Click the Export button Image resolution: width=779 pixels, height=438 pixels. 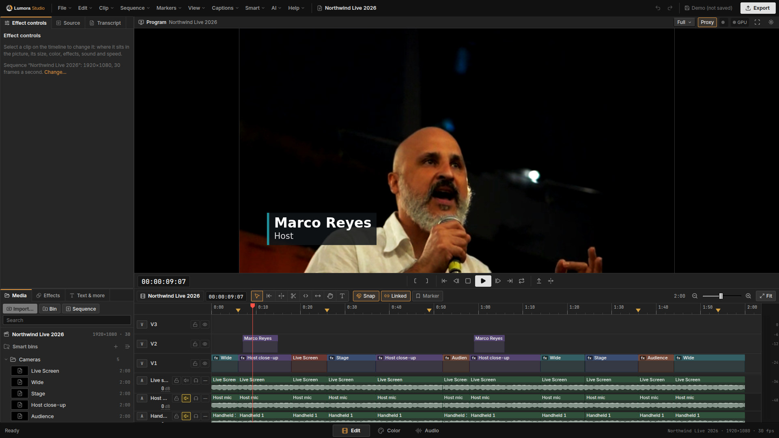tap(757, 8)
